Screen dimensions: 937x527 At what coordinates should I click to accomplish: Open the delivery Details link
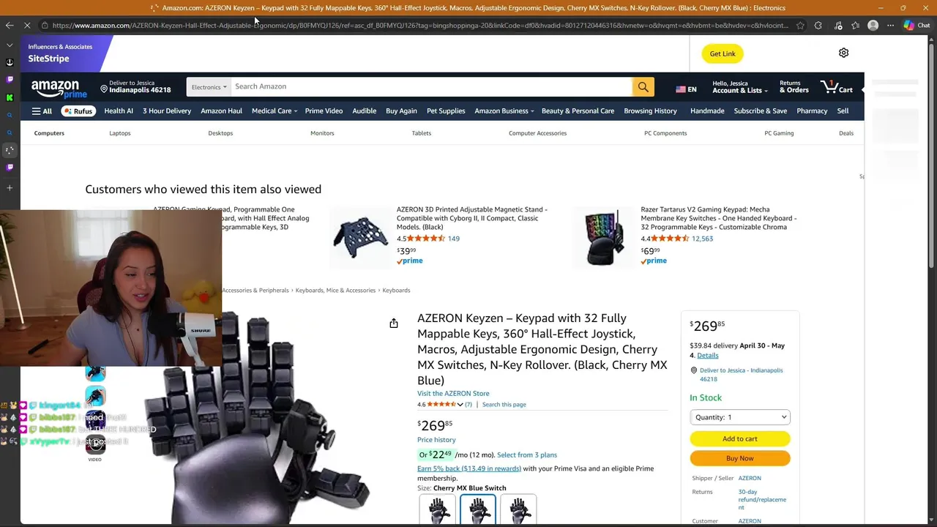click(x=707, y=356)
